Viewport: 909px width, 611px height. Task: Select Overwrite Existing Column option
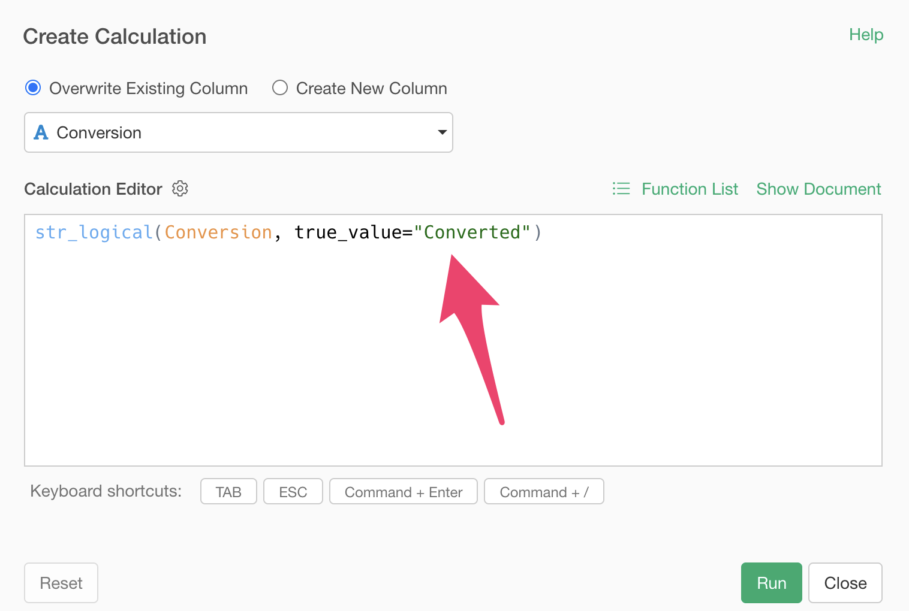(33, 88)
